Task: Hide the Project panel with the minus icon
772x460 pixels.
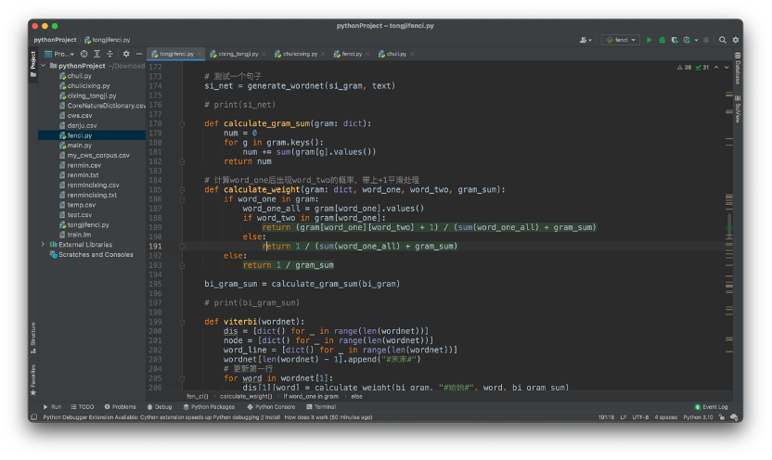Action: 139,54
